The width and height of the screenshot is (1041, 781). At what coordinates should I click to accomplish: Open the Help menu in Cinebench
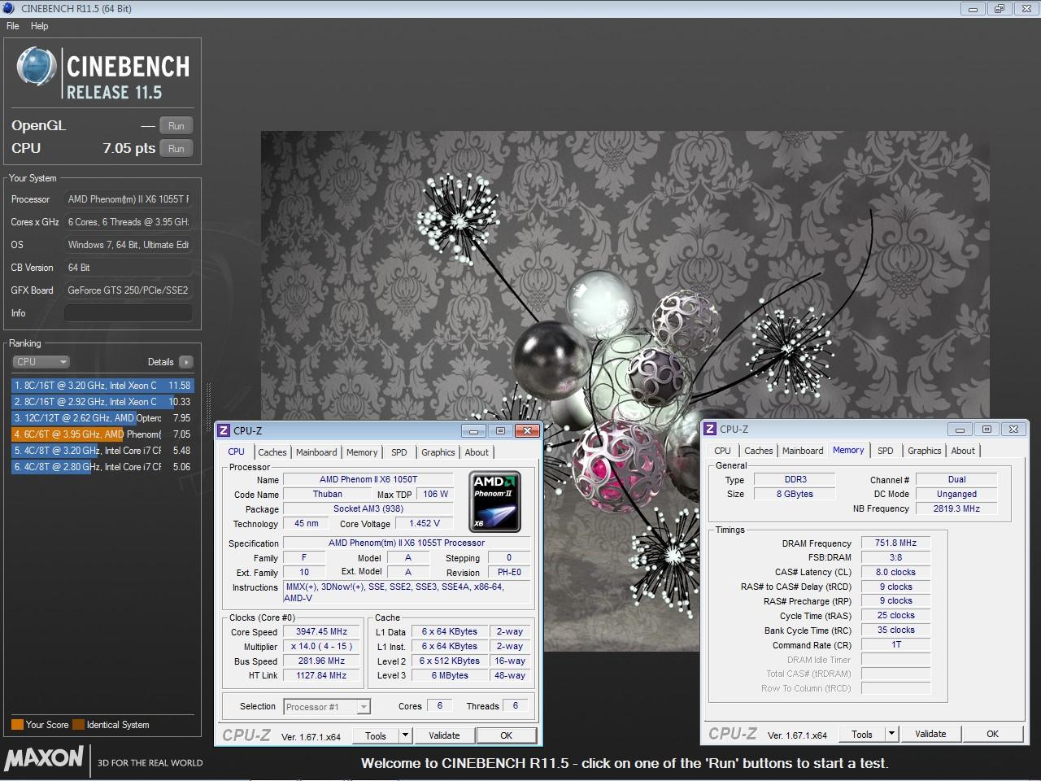coord(40,26)
